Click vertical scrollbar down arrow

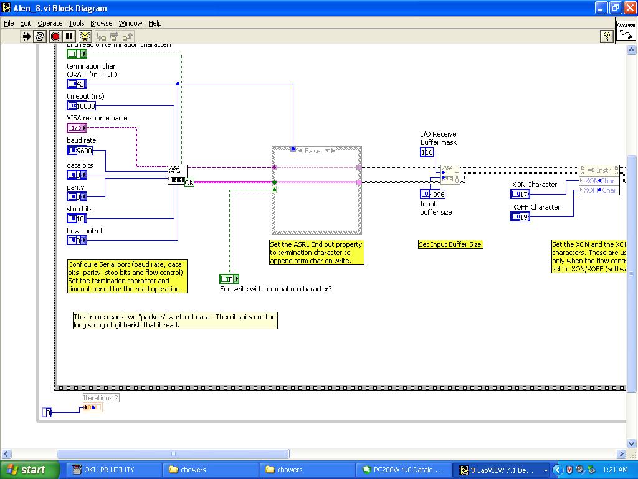coord(631,443)
